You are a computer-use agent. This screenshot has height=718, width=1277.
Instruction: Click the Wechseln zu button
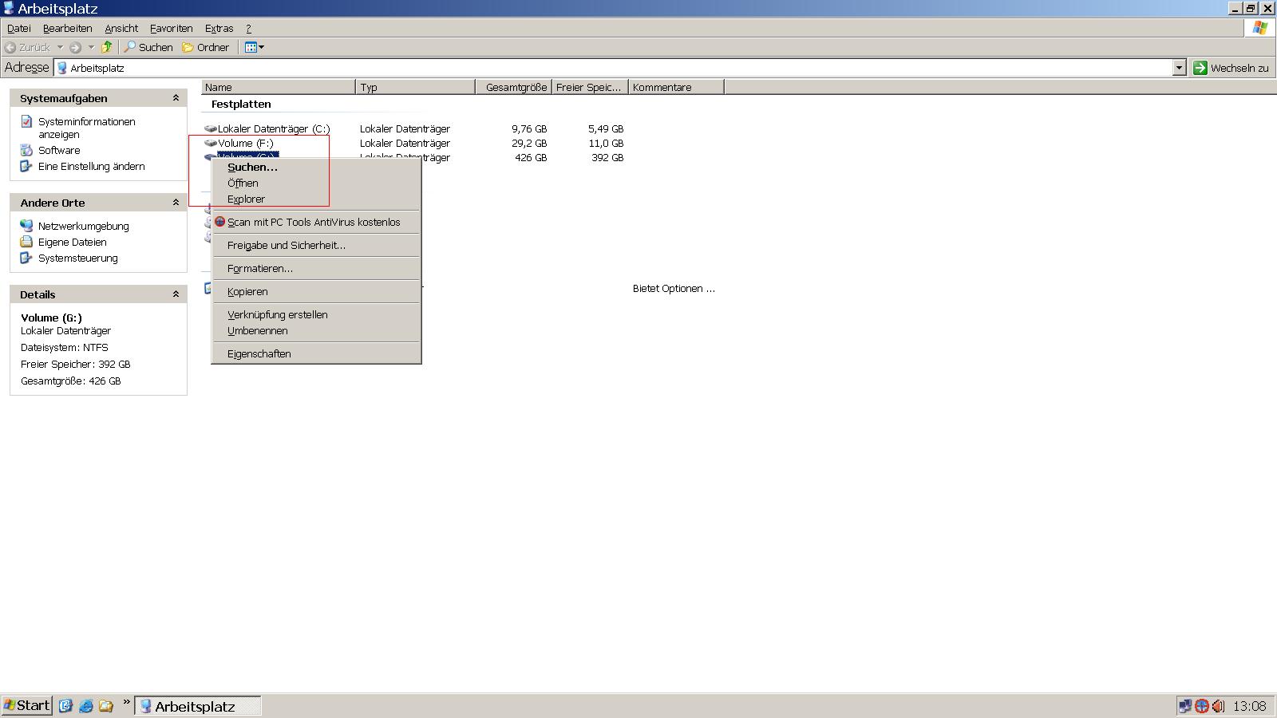point(1231,68)
